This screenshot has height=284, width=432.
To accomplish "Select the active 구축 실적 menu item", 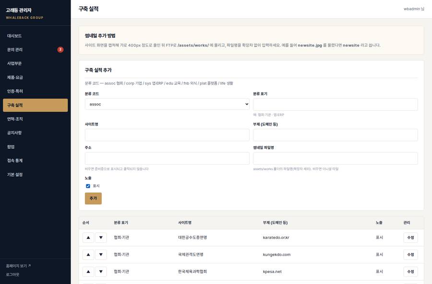I will pos(35,105).
